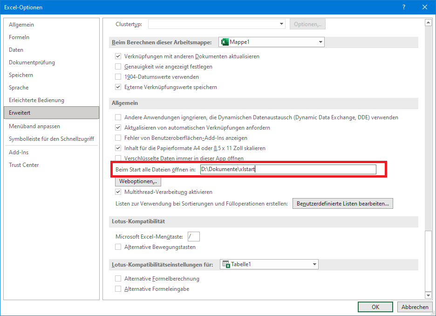Open Dokumentprüfung settings
Screen dimensions: 436x316
point(51,62)
